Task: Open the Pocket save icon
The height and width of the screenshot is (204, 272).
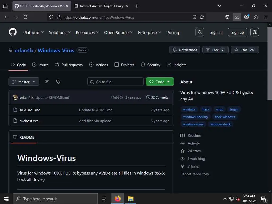Action: click(227, 17)
